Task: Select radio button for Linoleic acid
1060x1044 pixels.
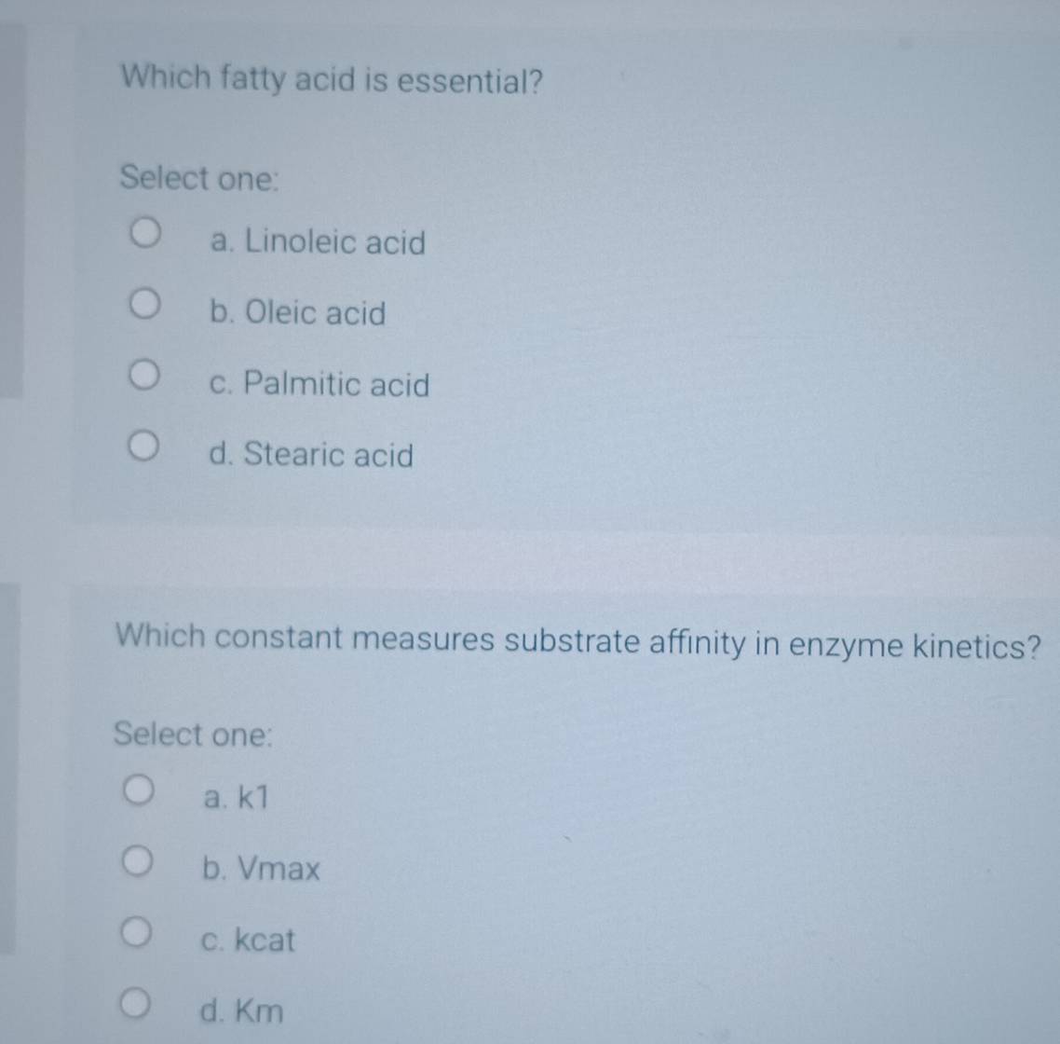Action: click(144, 232)
